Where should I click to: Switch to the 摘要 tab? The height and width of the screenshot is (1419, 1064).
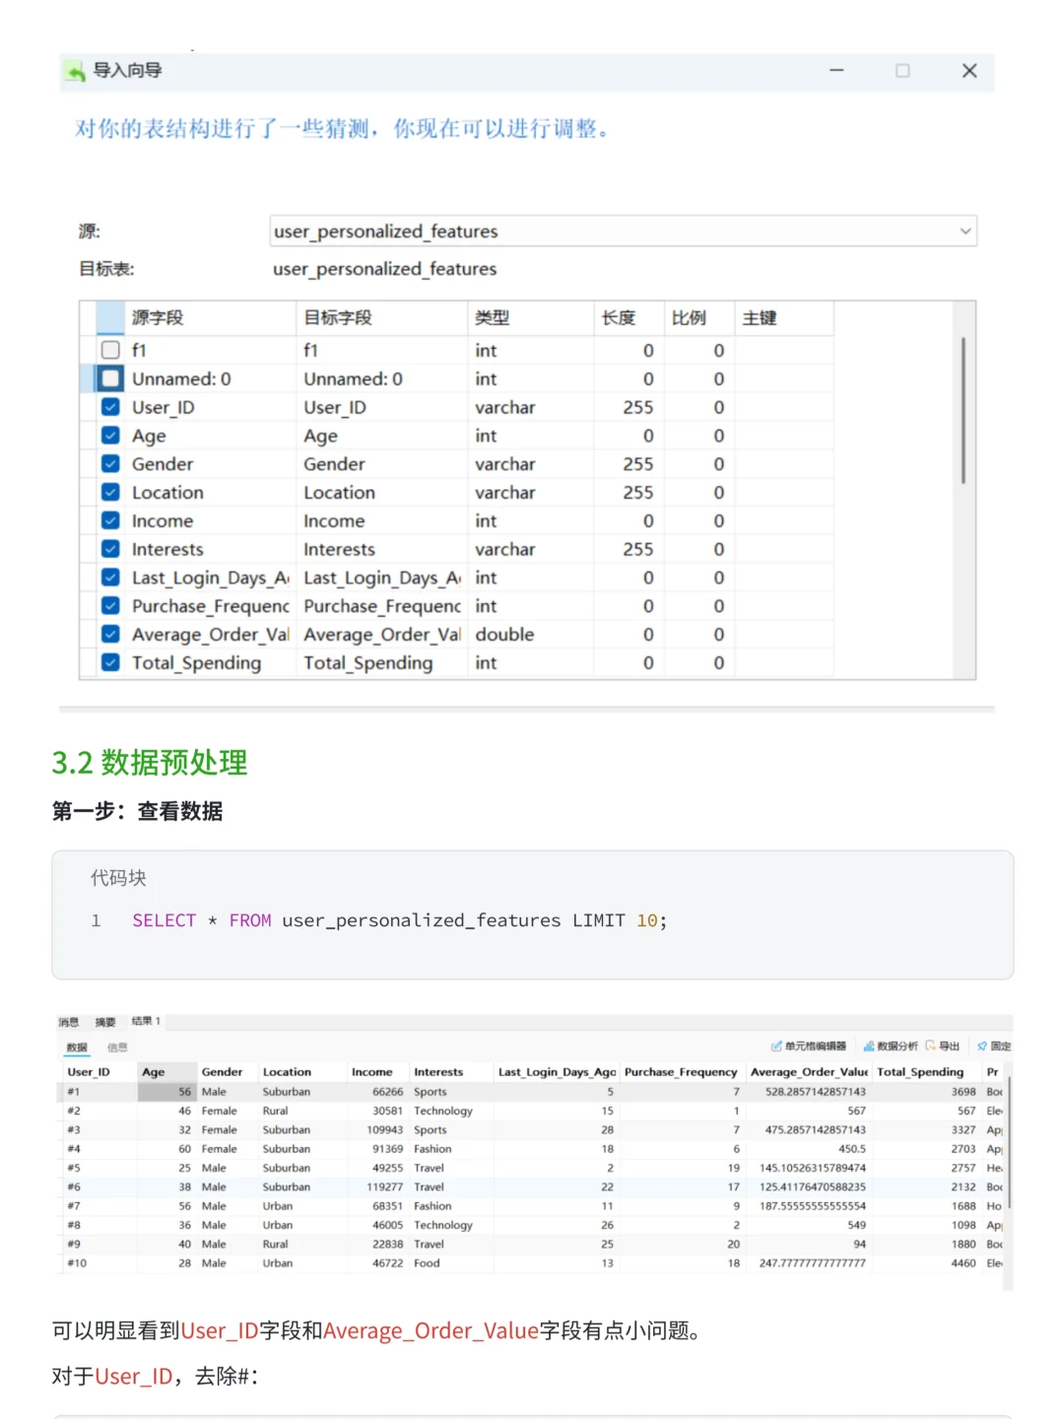pos(105,1022)
